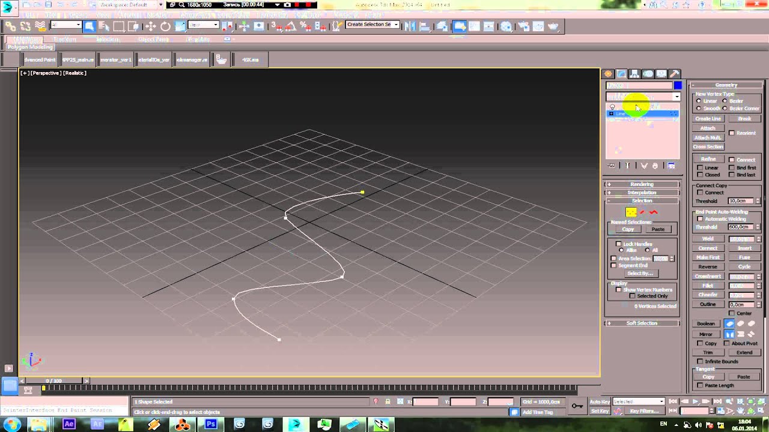Select Spline sub-object level icon
Image resolution: width=769 pixels, height=432 pixels.
point(654,212)
